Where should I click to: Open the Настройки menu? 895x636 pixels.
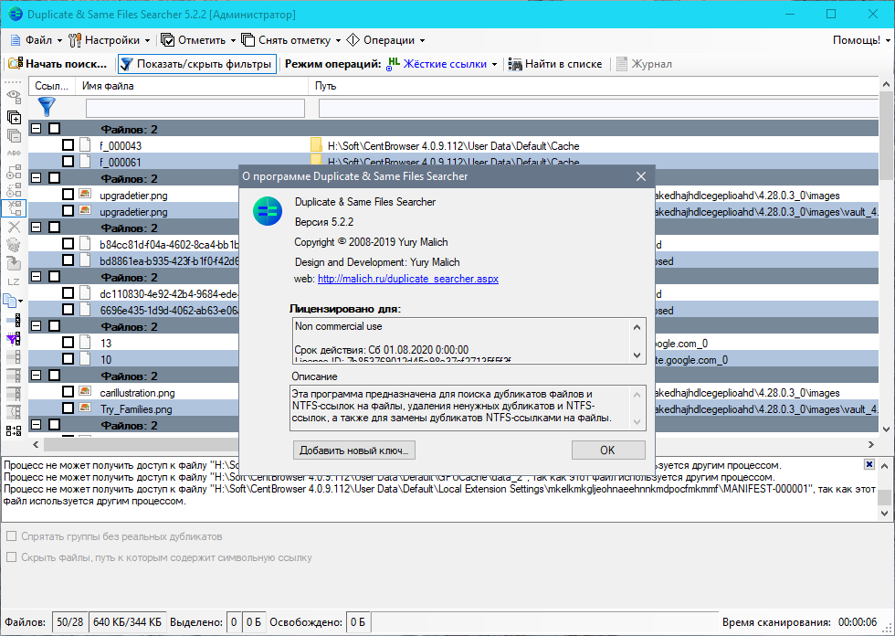coord(109,40)
